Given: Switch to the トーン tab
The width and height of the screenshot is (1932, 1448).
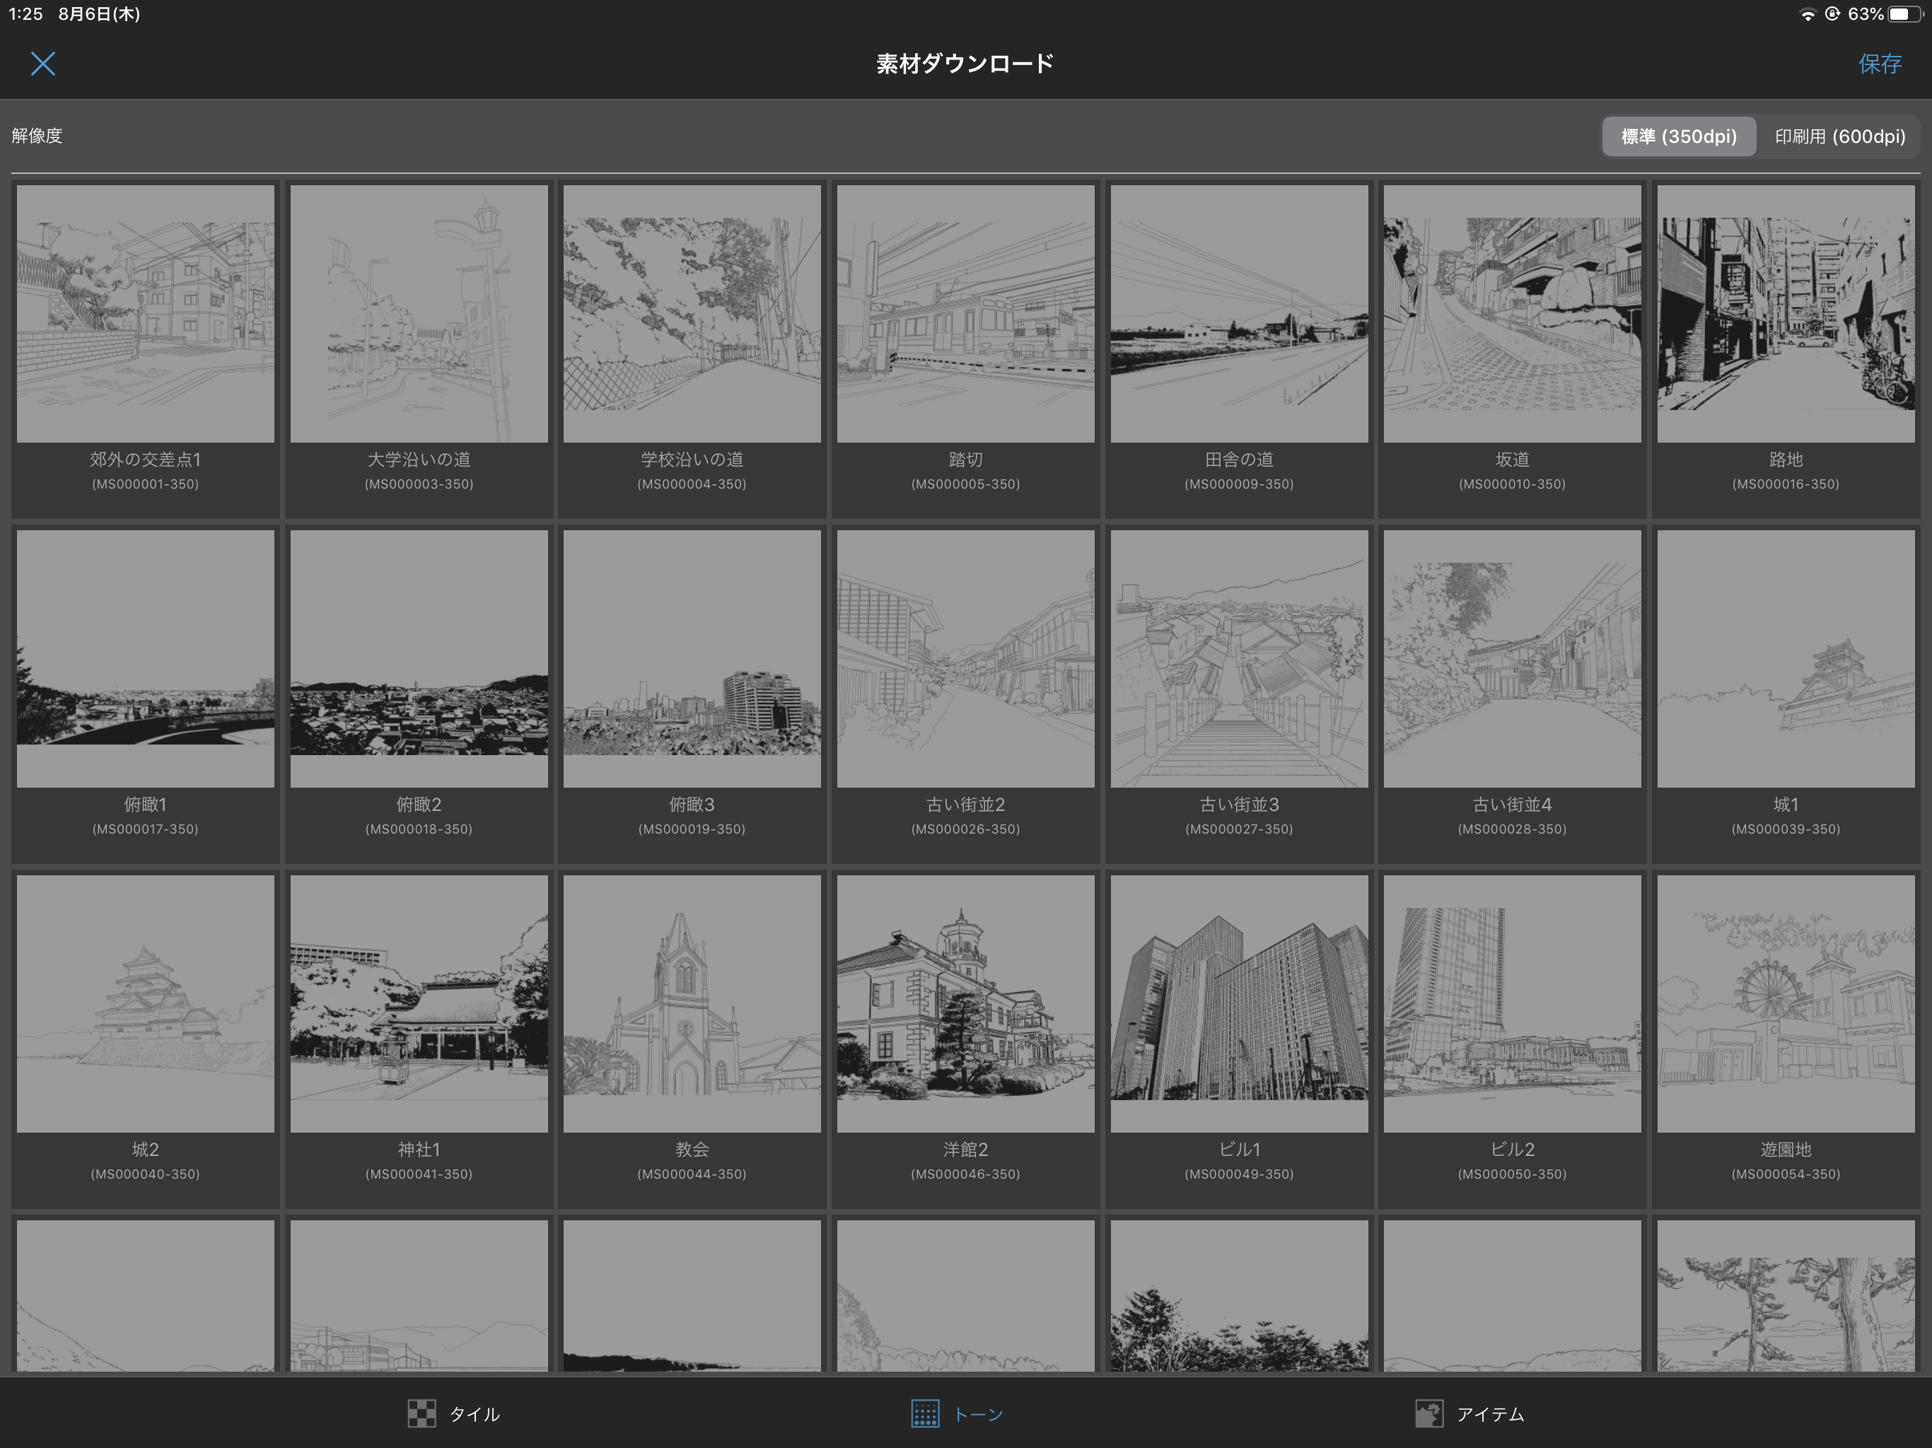Looking at the screenshot, I should [x=958, y=1414].
